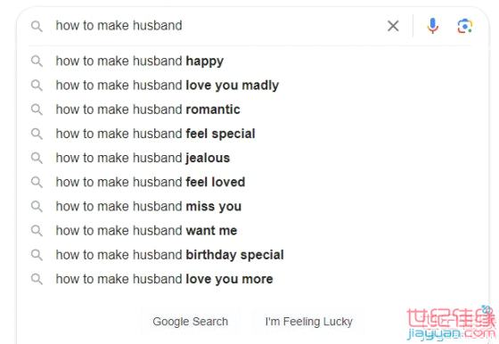Image resolution: width=499 pixels, height=344 pixels.
Task: Click magnifier icon beside 'husband happy' suggestion
Action: coord(37,61)
